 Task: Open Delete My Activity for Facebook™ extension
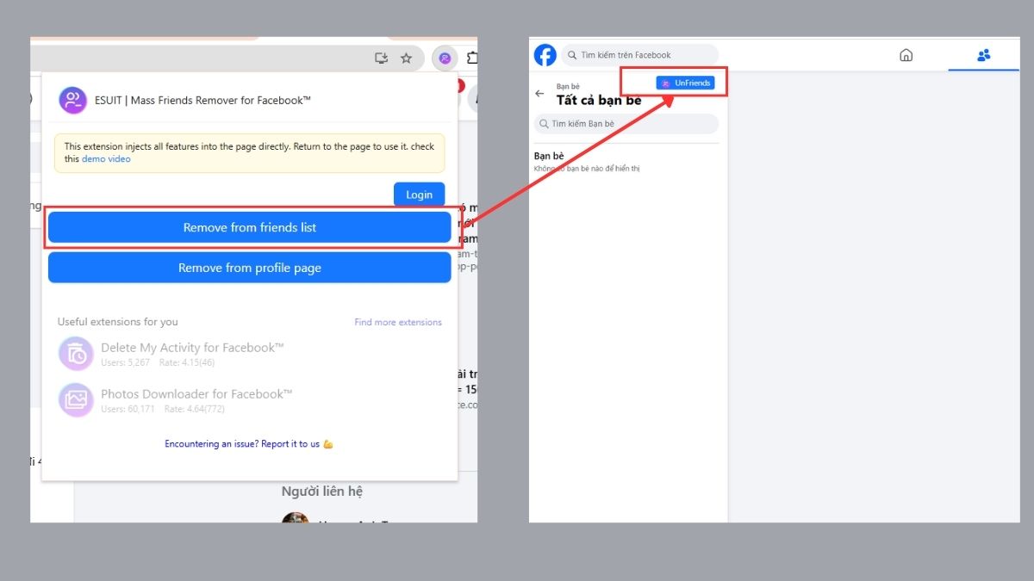pyautogui.click(x=192, y=348)
